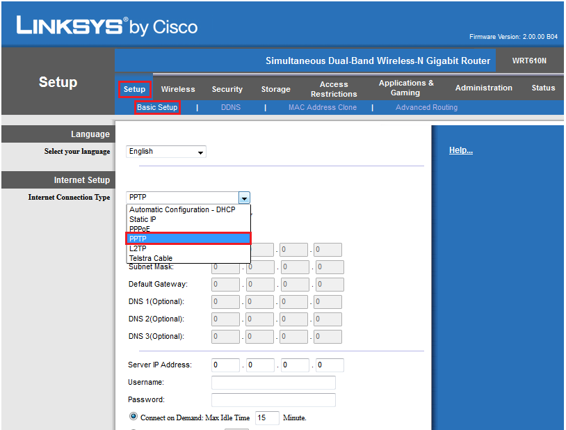Click the first DNS 1 octet field
Viewport: 566px width, 430px height.
click(225, 302)
